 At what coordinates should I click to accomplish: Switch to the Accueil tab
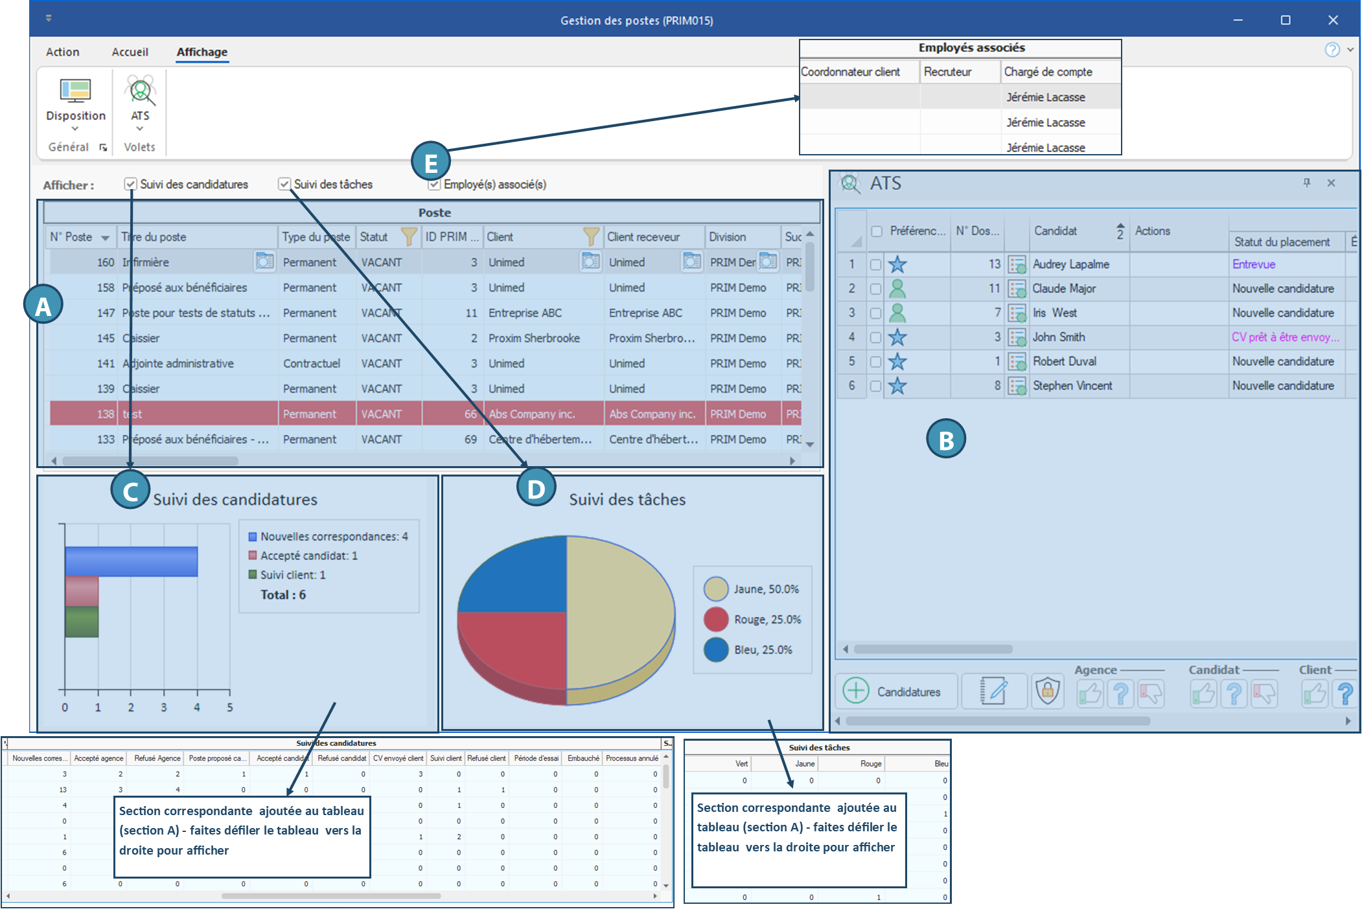tap(130, 52)
